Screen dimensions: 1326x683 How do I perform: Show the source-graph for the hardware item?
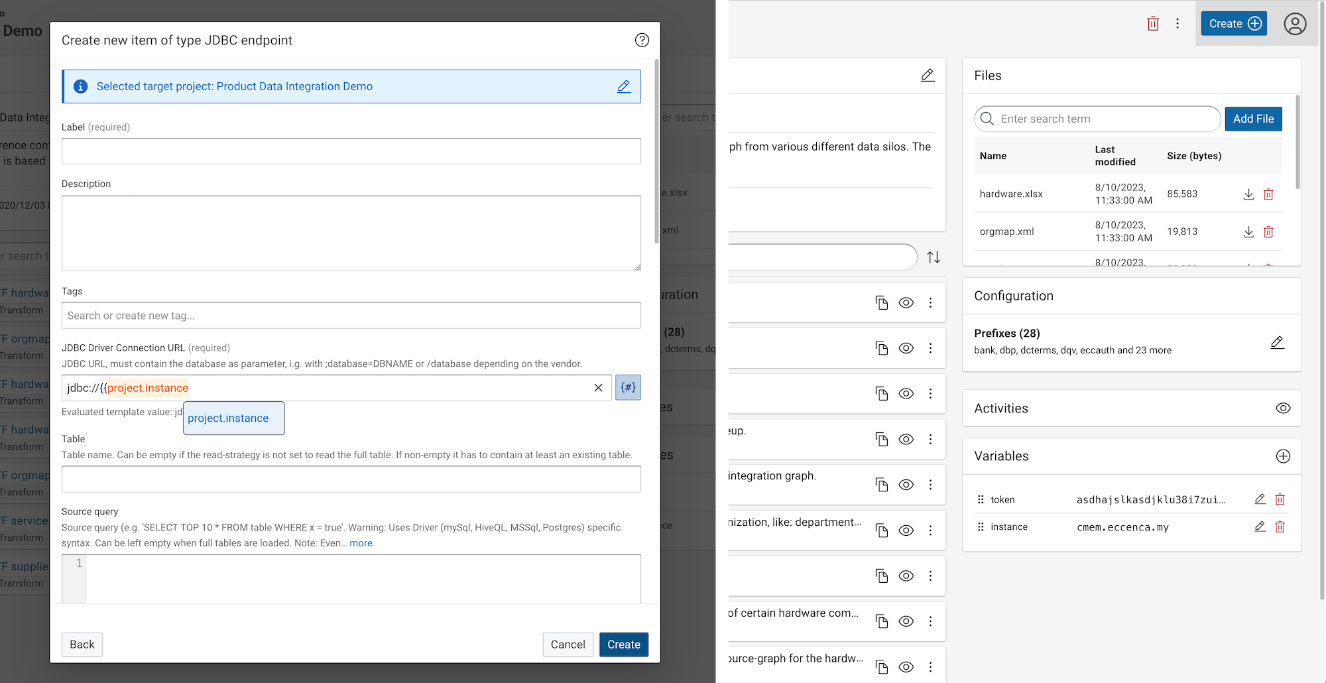pyautogui.click(x=906, y=667)
